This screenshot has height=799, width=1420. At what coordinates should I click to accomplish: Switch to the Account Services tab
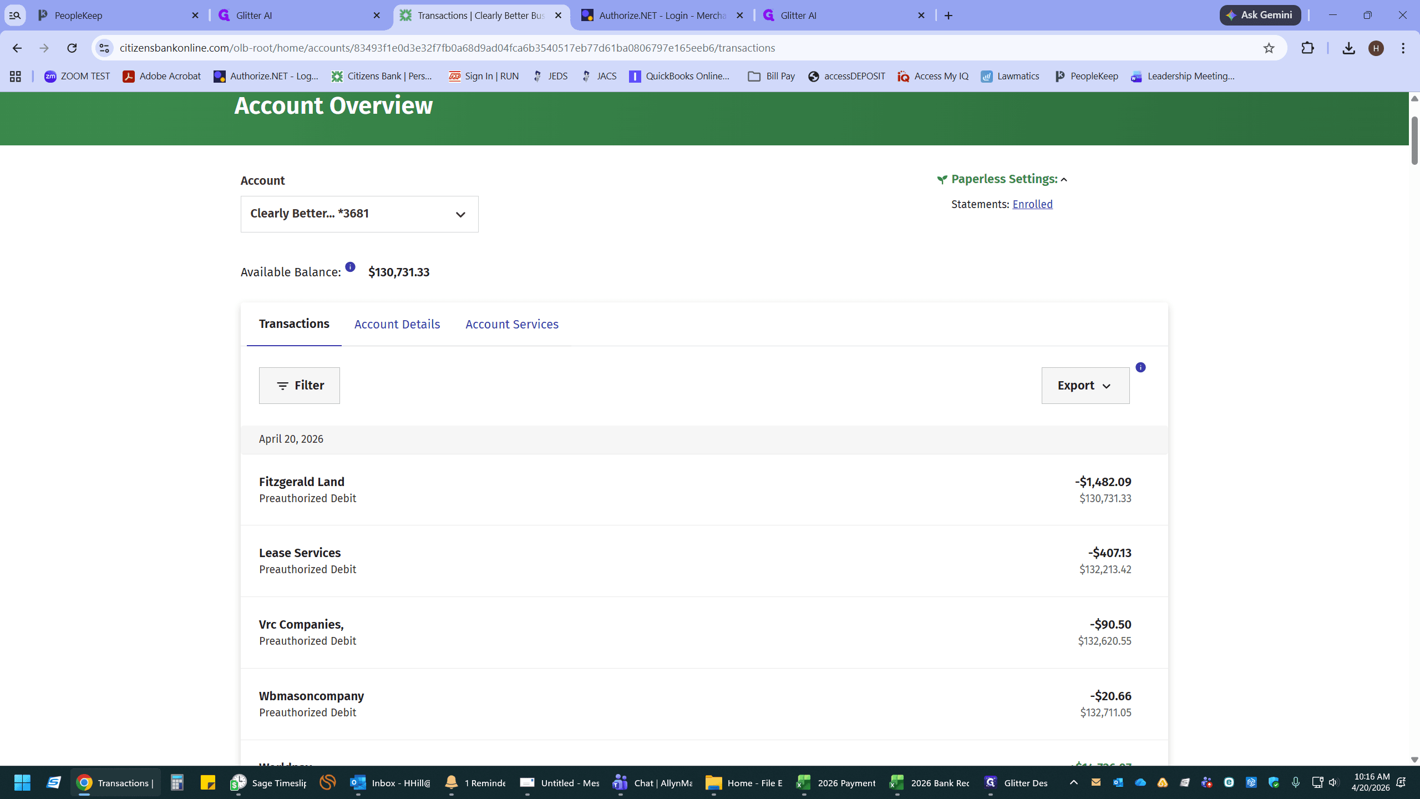point(512,325)
